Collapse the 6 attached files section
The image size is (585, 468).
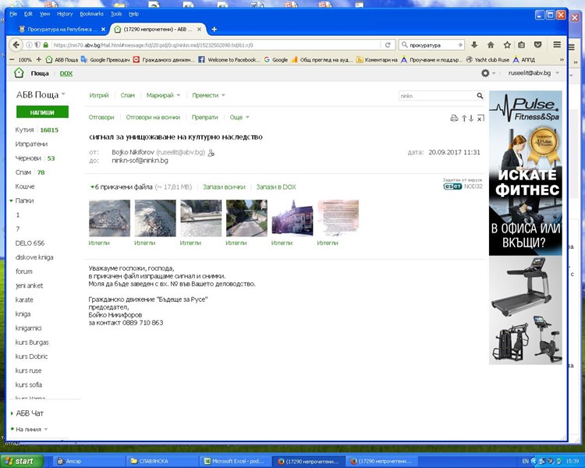click(x=93, y=187)
